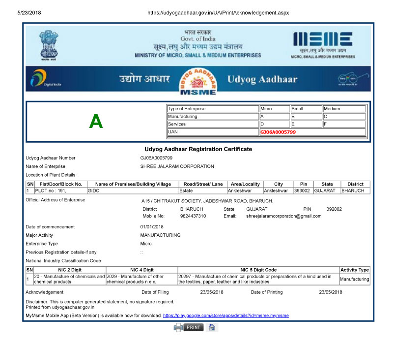Viewport: 393px width, 348px height.
Task: Click the 'Medium' column header cell
Action: click(x=344, y=109)
